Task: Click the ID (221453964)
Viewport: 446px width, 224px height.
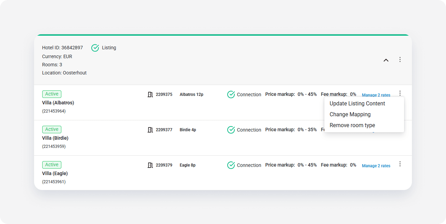Action: tap(54, 111)
